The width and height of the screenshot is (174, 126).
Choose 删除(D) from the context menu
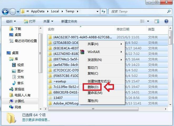point(93,87)
